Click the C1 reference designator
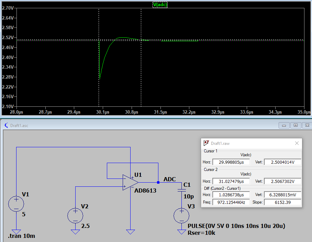The image size is (312, 242). click(x=187, y=185)
